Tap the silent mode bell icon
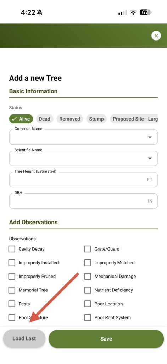167x364 pixels. [x=40, y=12]
